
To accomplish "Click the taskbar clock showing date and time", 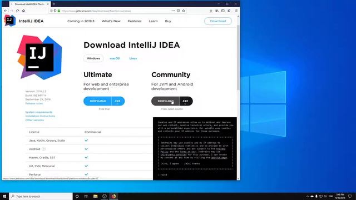I will 340,196.
